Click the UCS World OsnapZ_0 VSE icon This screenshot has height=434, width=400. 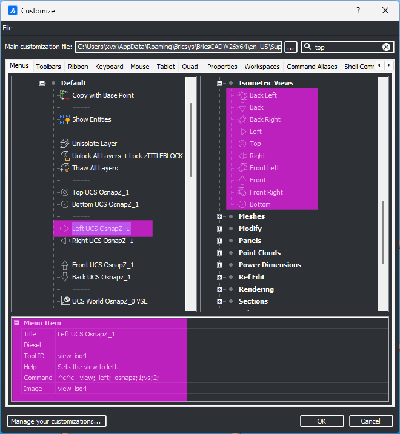coord(65,301)
